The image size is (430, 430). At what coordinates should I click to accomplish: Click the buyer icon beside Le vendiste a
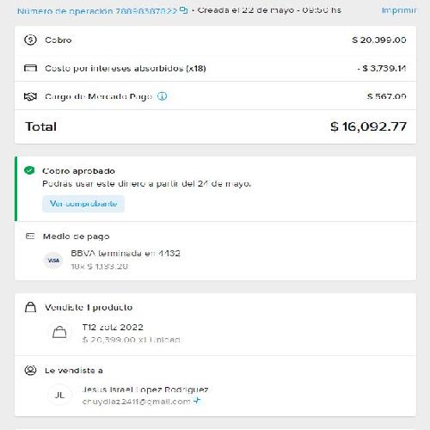point(30,370)
